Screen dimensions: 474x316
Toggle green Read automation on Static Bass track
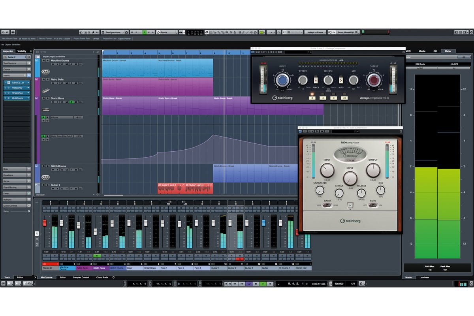tap(71, 102)
